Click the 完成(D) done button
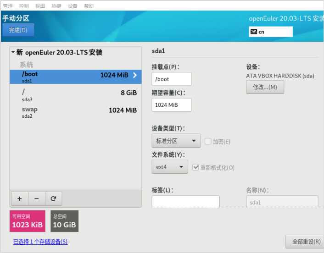This screenshot has width=324, height=253. (x=18, y=30)
